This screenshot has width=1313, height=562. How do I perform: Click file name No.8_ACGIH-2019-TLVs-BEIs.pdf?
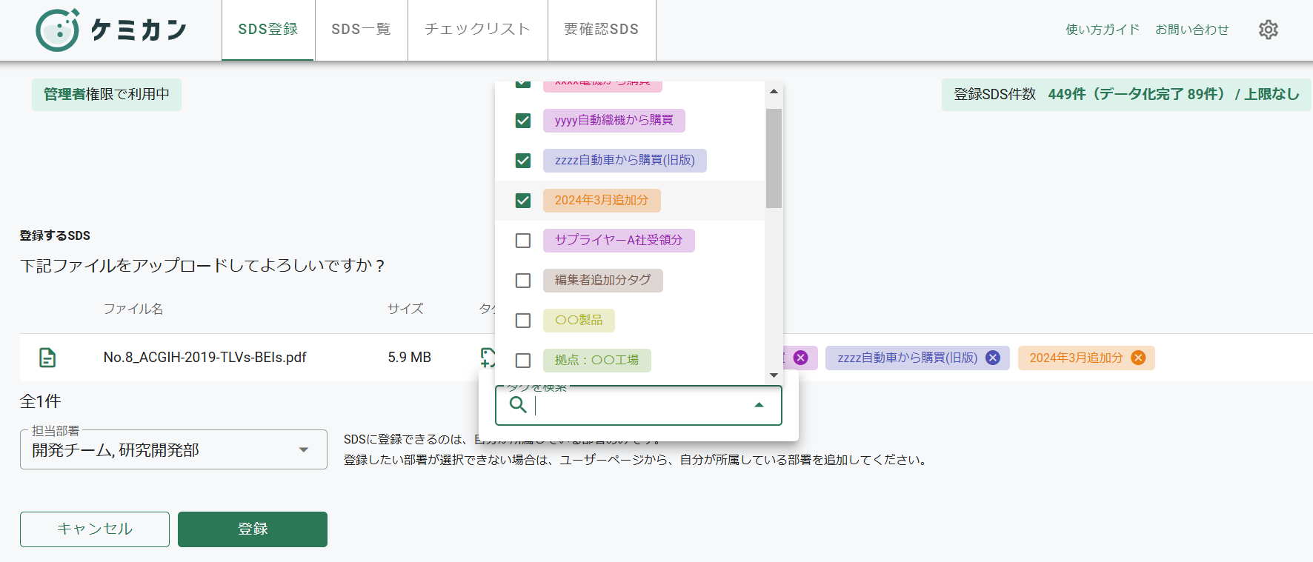pos(205,358)
